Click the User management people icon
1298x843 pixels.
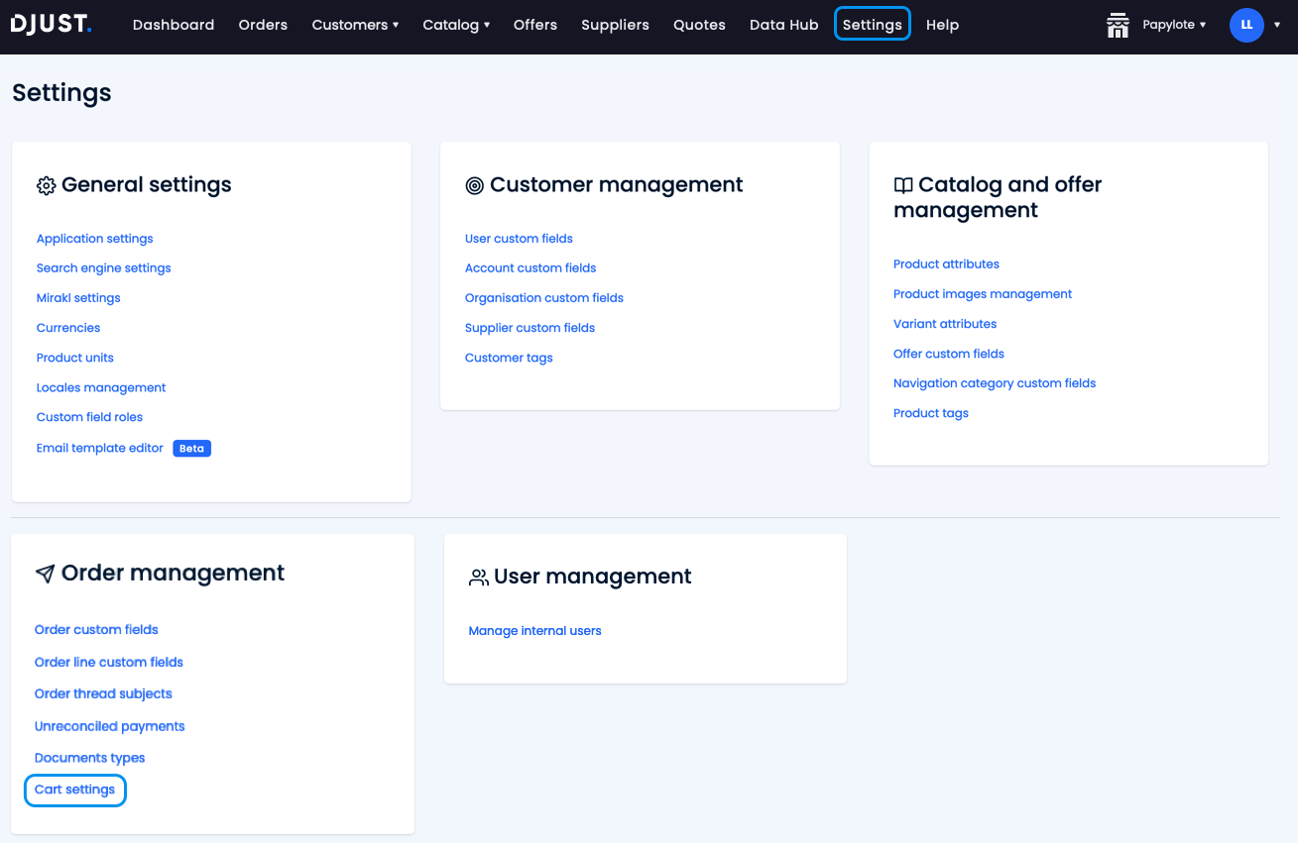(x=479, y=578)
